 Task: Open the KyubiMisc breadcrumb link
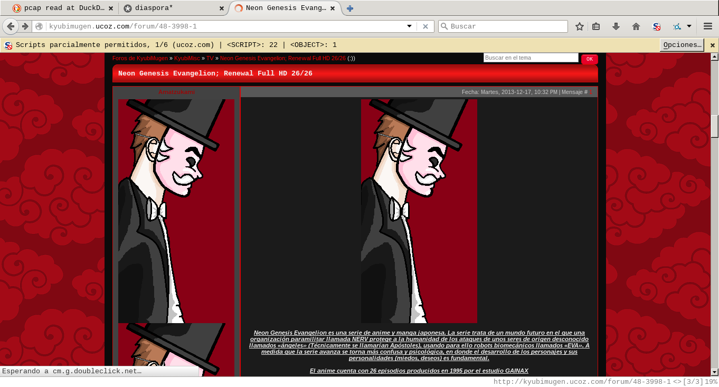click(187, 58)
